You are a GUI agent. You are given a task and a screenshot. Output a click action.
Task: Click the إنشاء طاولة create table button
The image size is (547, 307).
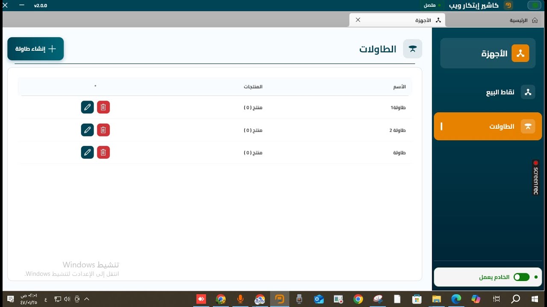coord(35,49)
